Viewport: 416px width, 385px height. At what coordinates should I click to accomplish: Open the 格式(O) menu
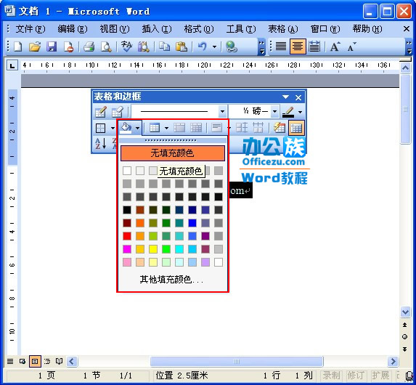(199, 28)
